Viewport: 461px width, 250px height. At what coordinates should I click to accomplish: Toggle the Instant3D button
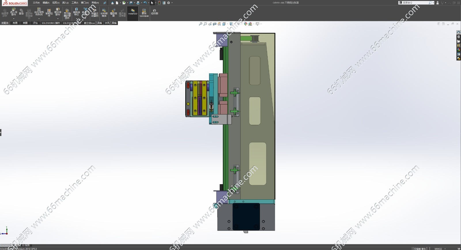pyautogui.click(x=133, y=13)
